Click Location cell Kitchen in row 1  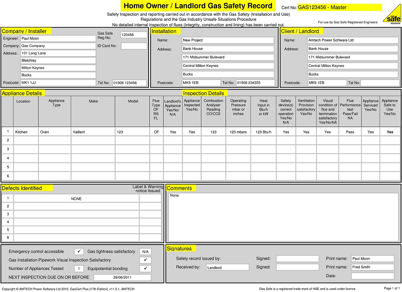coord(26,132)
